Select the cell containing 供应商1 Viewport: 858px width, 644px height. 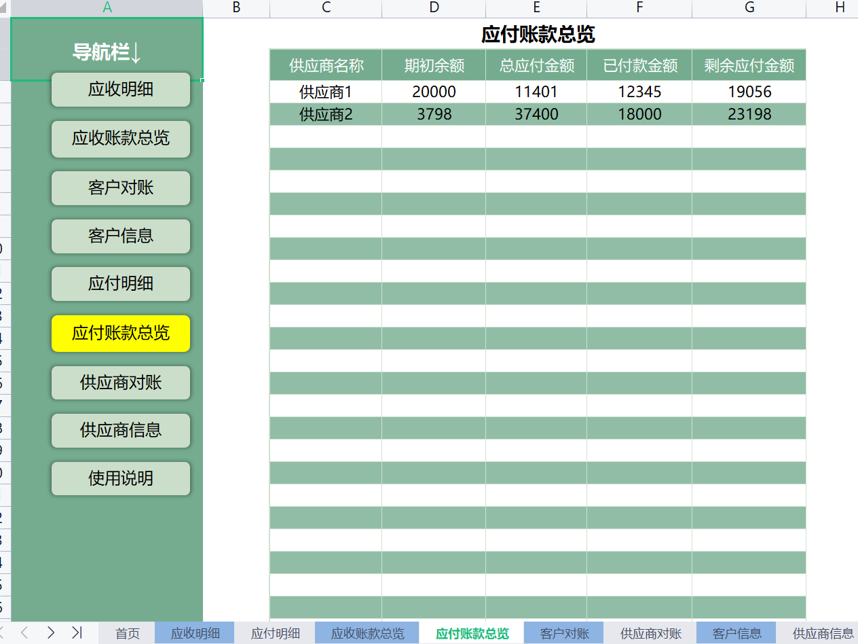[325, 91]
